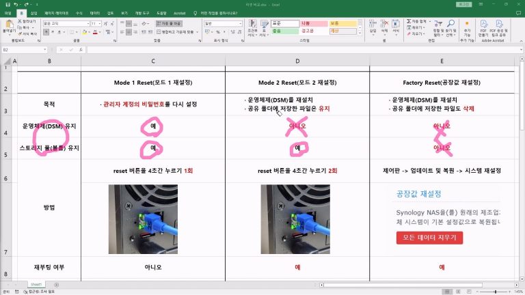The width and height of the screenshot is (525, 295).
Task: Open the File (파일) tab
Action: [x=8, y=13]
